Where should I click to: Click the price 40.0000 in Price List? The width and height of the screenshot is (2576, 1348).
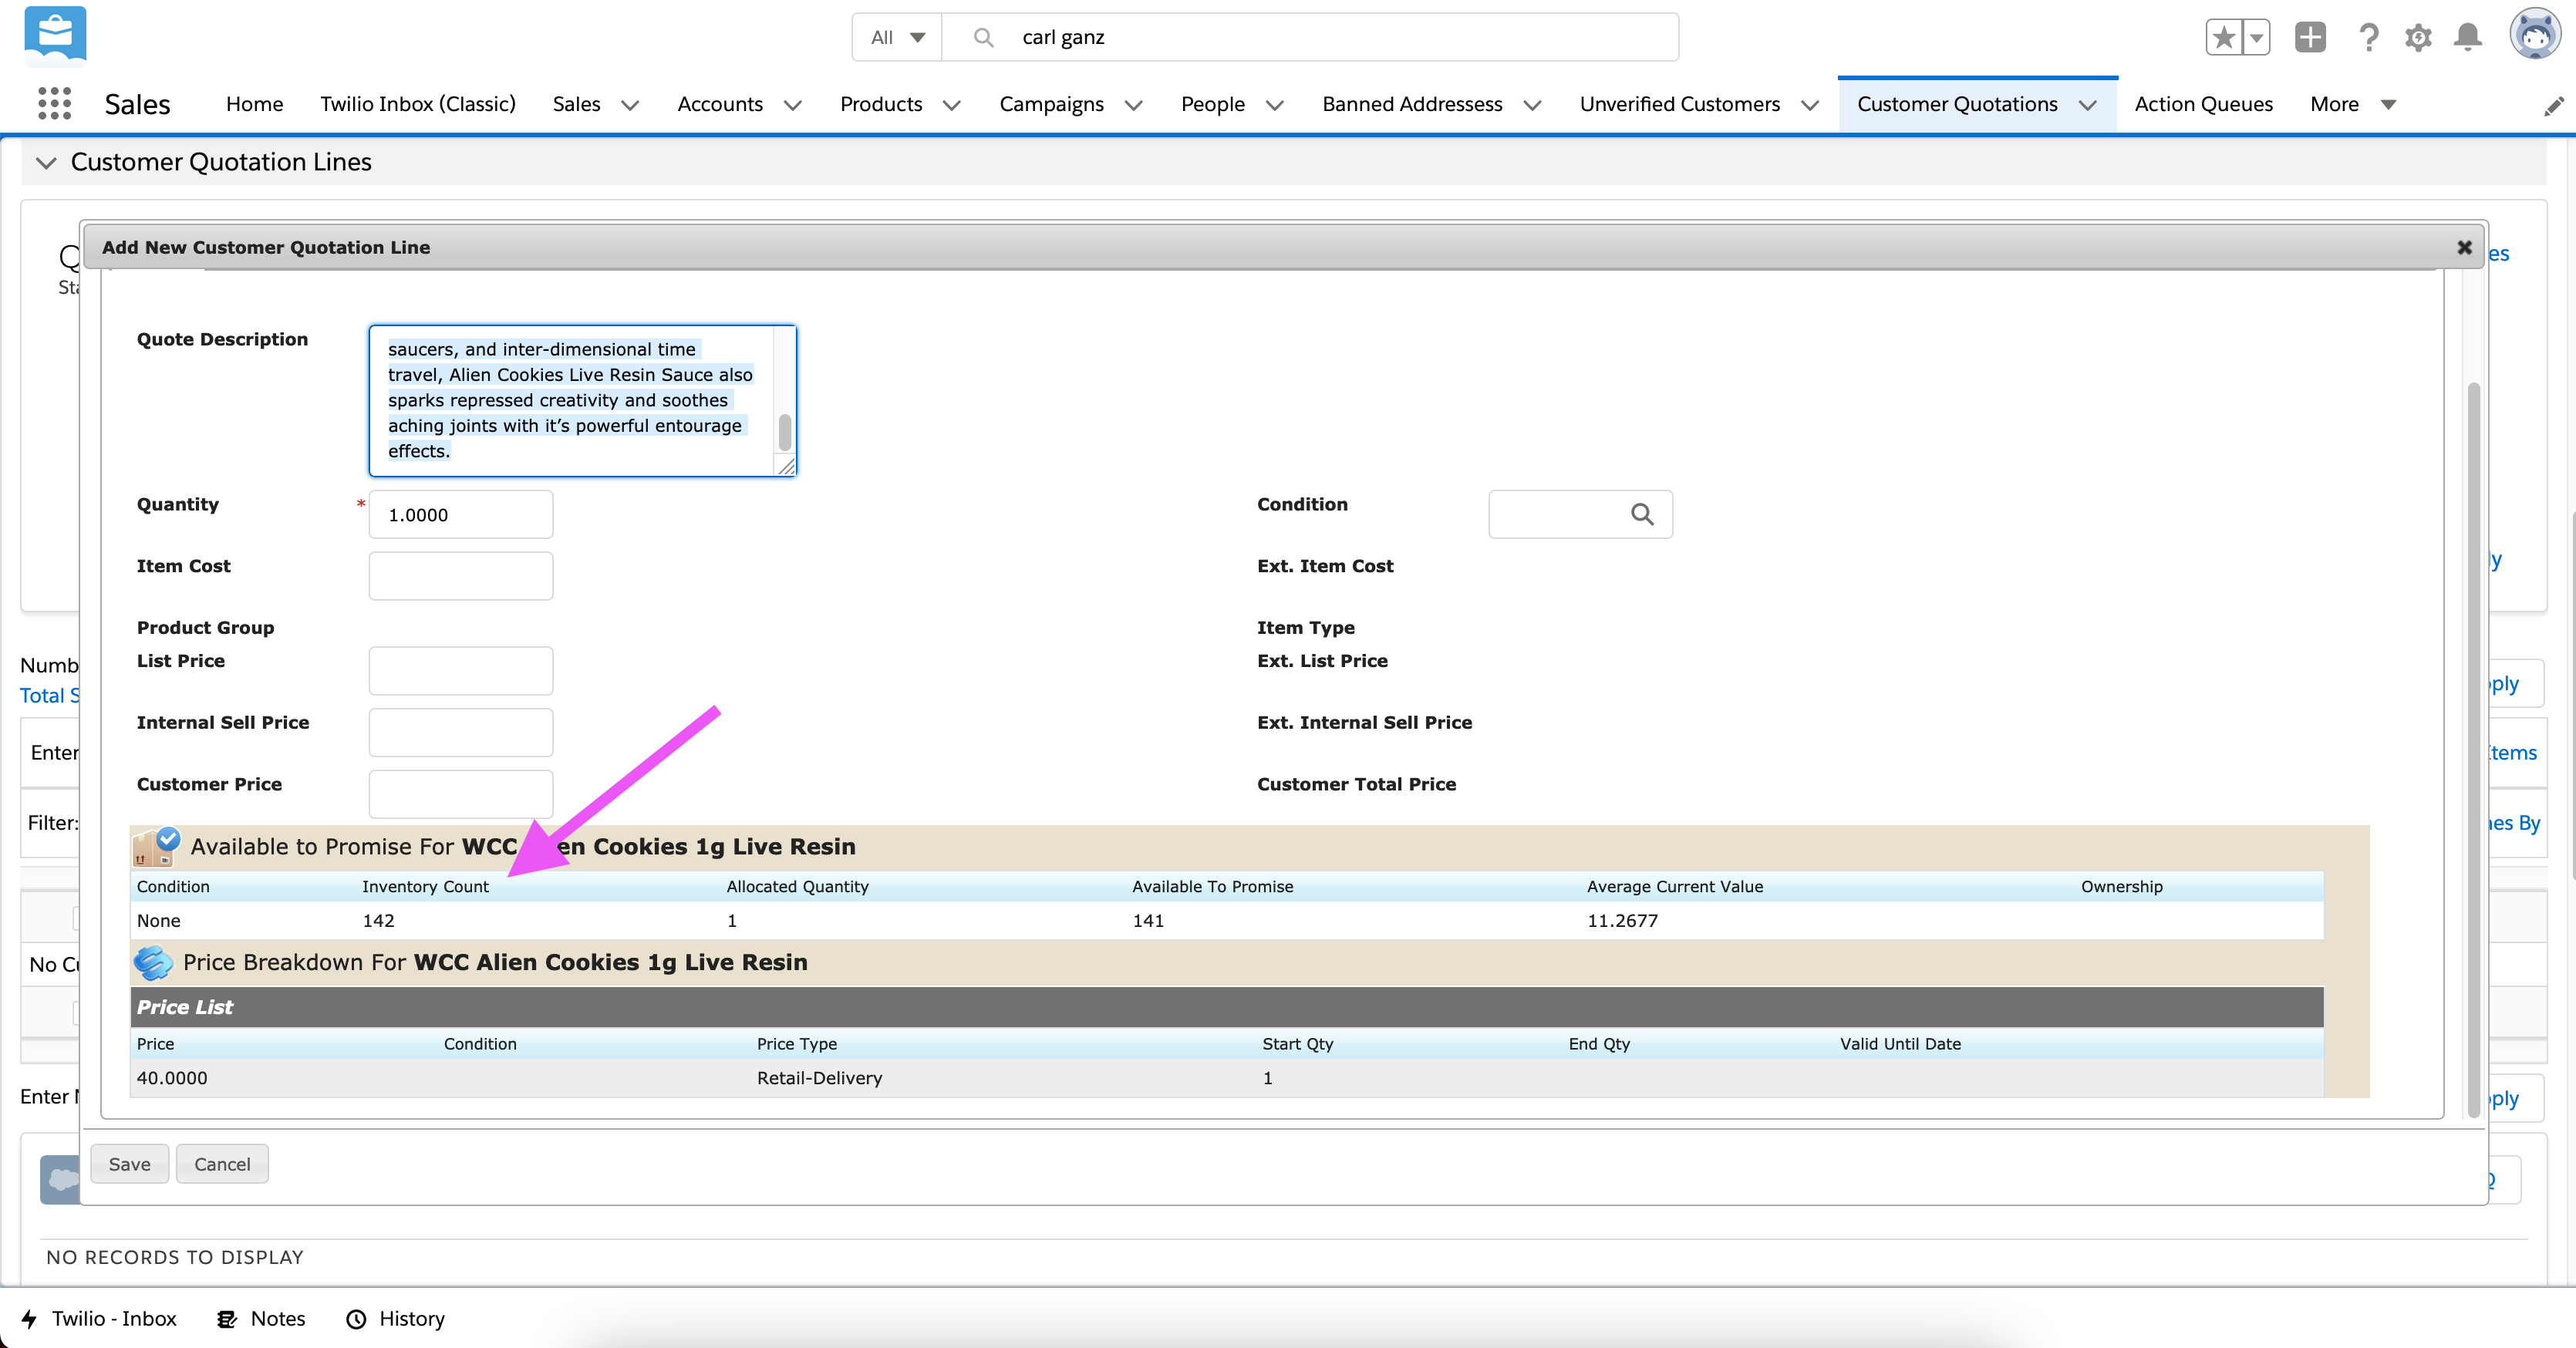click(x=172, y=1078)
